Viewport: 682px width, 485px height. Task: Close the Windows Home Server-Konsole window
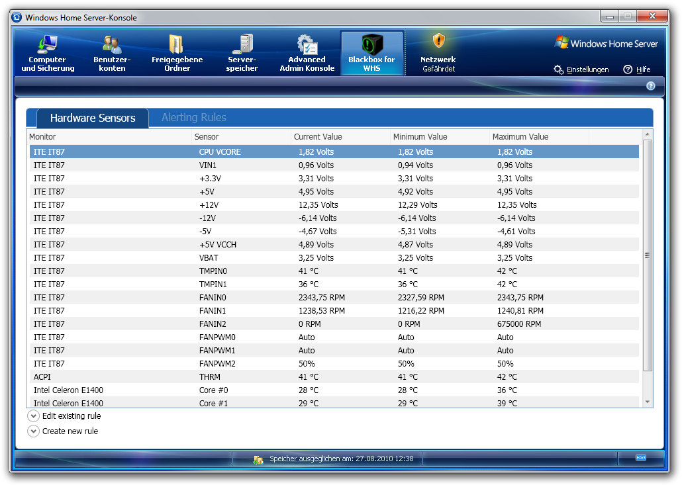(652, 17)
